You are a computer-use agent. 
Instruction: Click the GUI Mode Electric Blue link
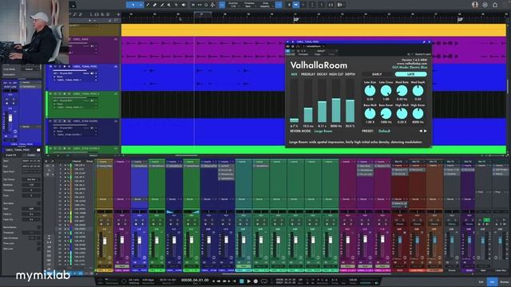(410, 67)
